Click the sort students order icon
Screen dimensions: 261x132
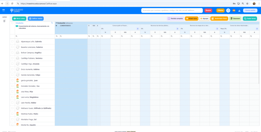coord(52,23)
